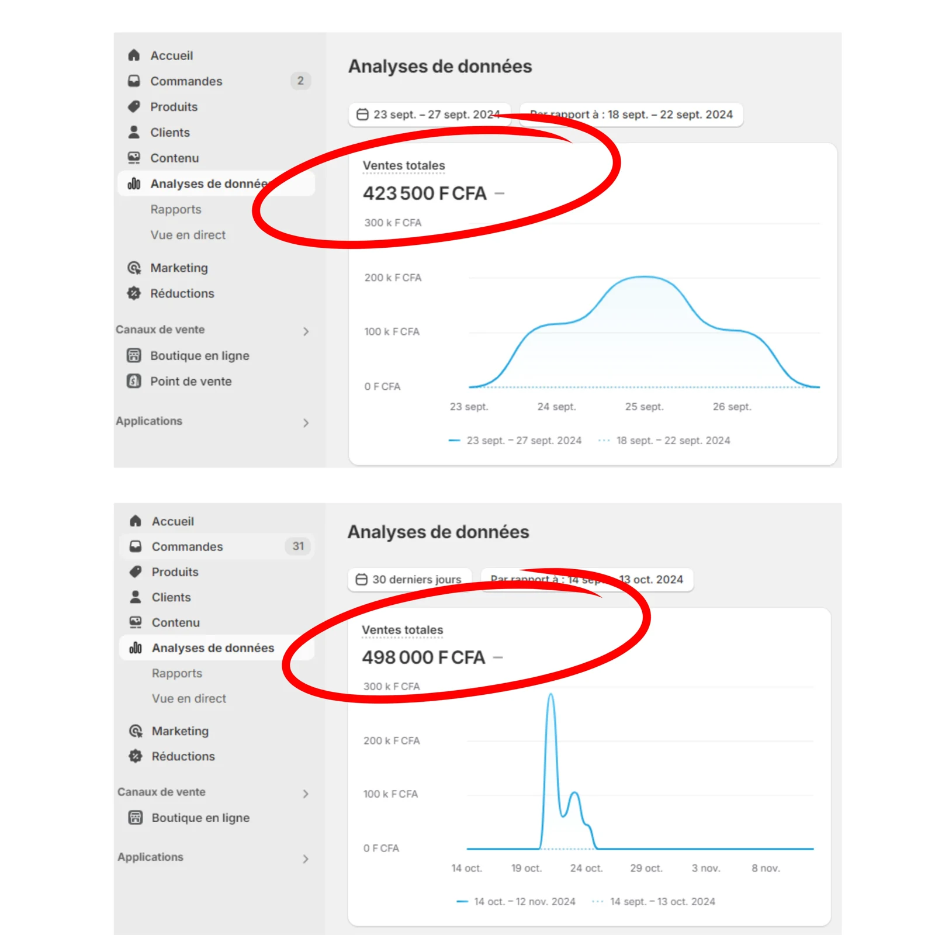The width and height of the screenshot is (935, 935).
Task: Click the Réductions badge icon in top screenshot
Action: tap(134, 293)
